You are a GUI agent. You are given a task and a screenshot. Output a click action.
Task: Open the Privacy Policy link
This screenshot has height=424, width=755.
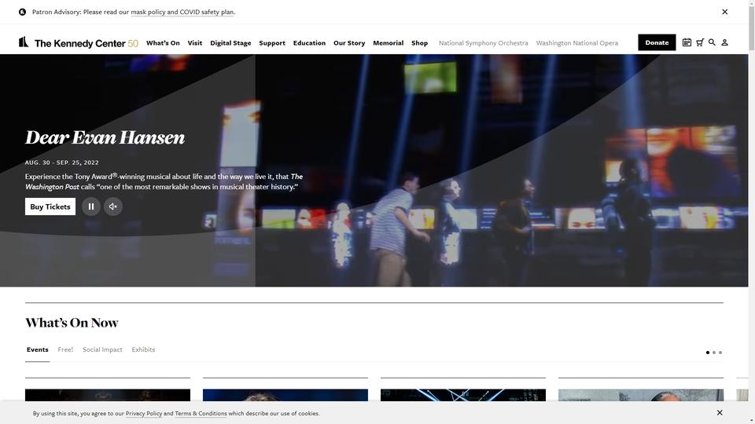(x=143, y=414)
